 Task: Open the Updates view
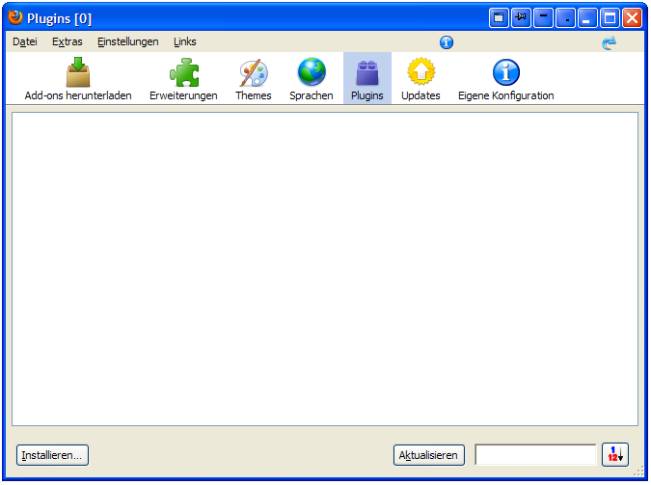420,79
